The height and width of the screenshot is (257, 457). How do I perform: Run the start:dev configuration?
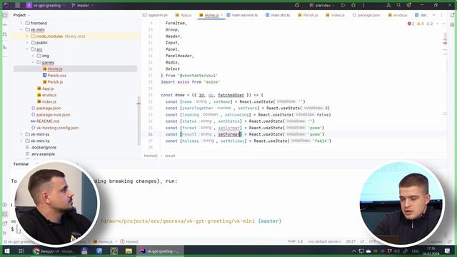(x=343, y=5)
